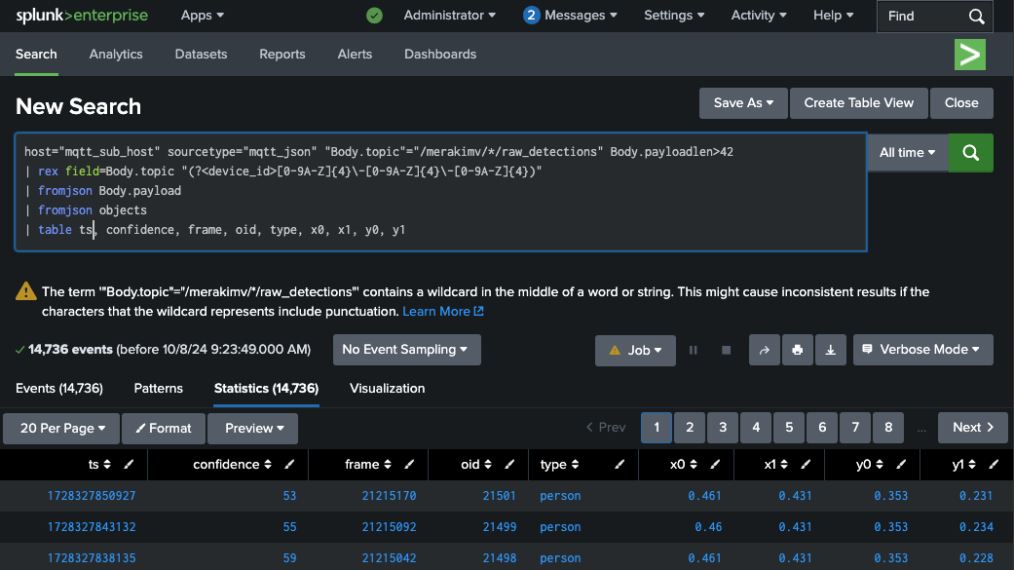Click the yellow warning triangle icon

point(26,291)
